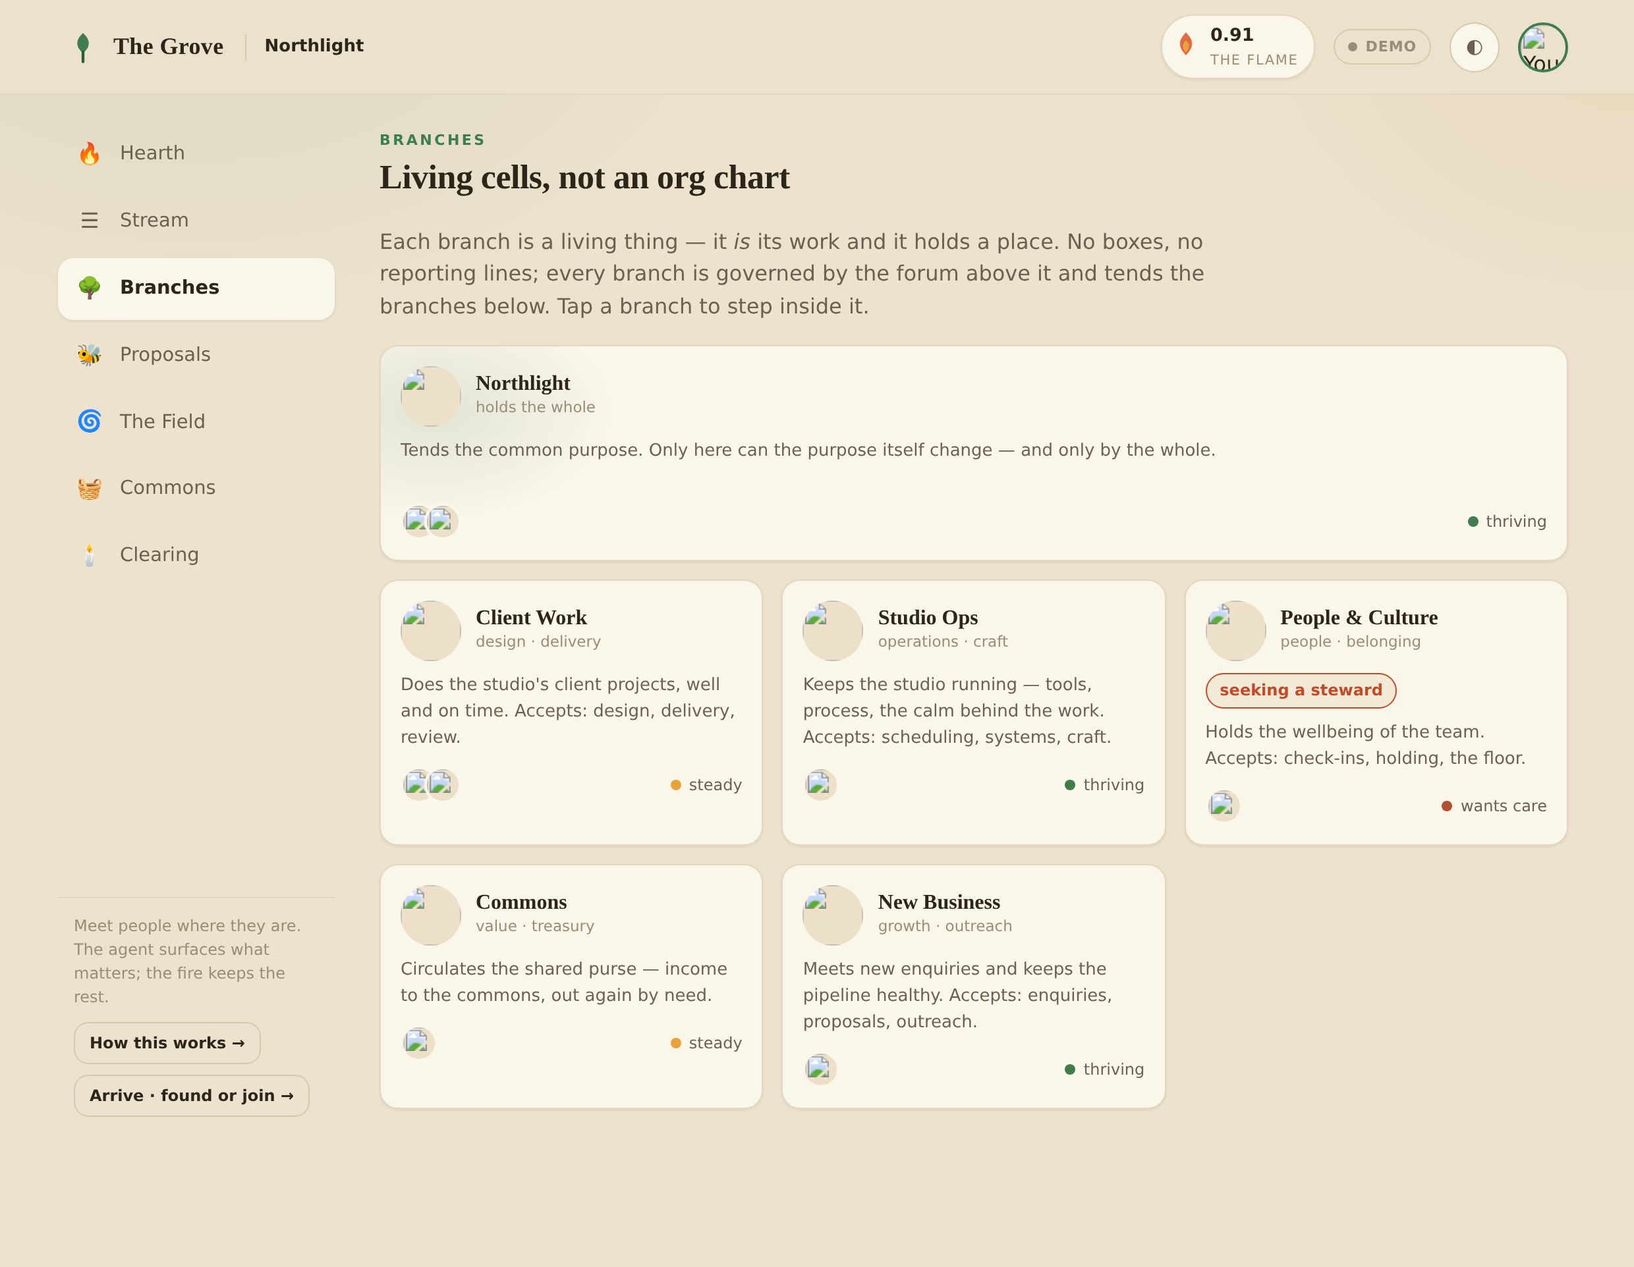The image size is (1634, 1267).
Task: Click the Client Work branch avatar image
Action: (430, 630)
